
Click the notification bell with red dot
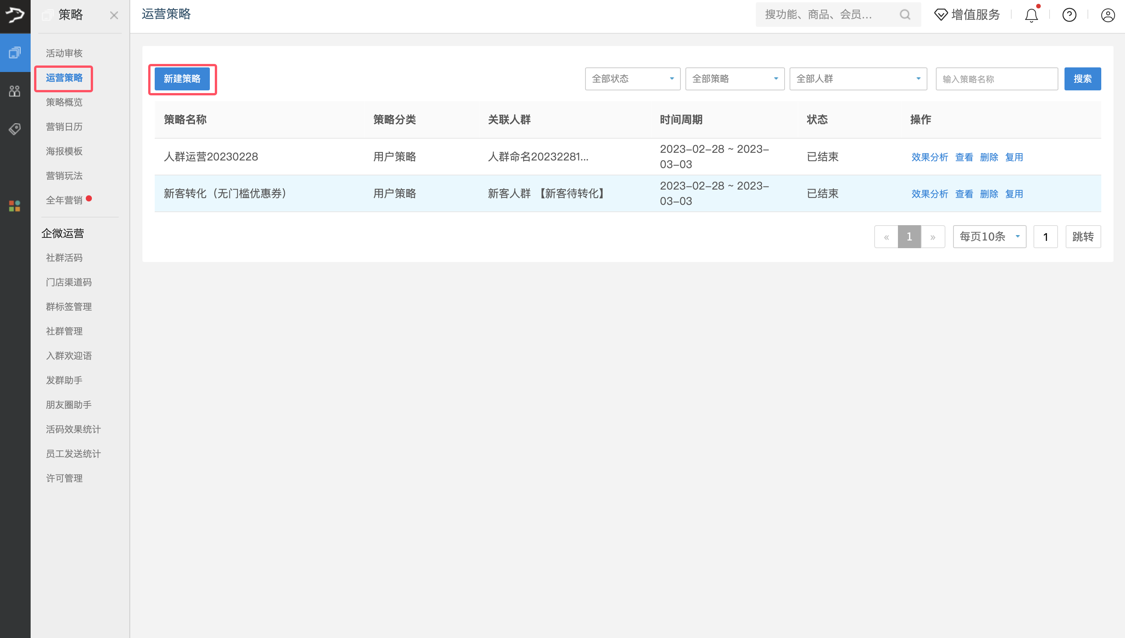click(x=1032, y=15)
